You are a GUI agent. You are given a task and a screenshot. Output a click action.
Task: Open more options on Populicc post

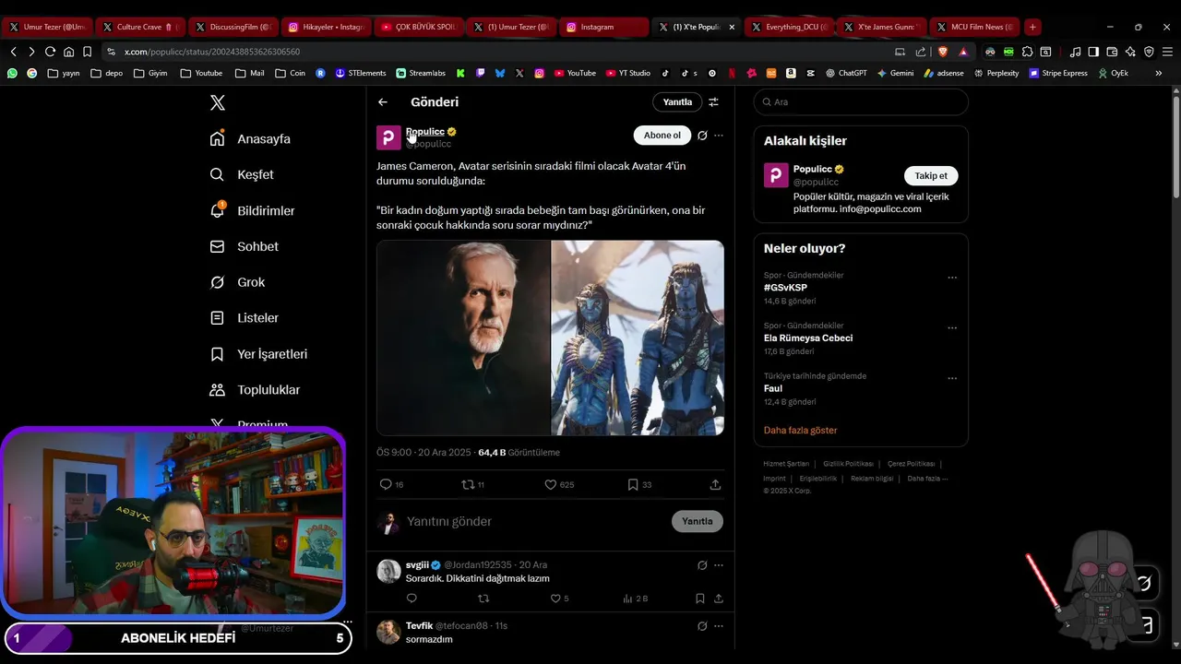click(x=719, y=136)
